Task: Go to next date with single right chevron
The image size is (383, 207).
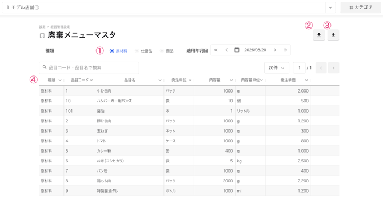Action: (275, 50)
